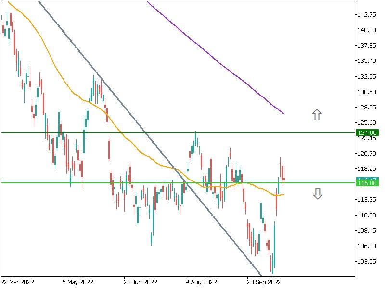Screen dimensions: 385x288
Task: Click the 103.55 price scale value
Action: (x=367, y=262)
